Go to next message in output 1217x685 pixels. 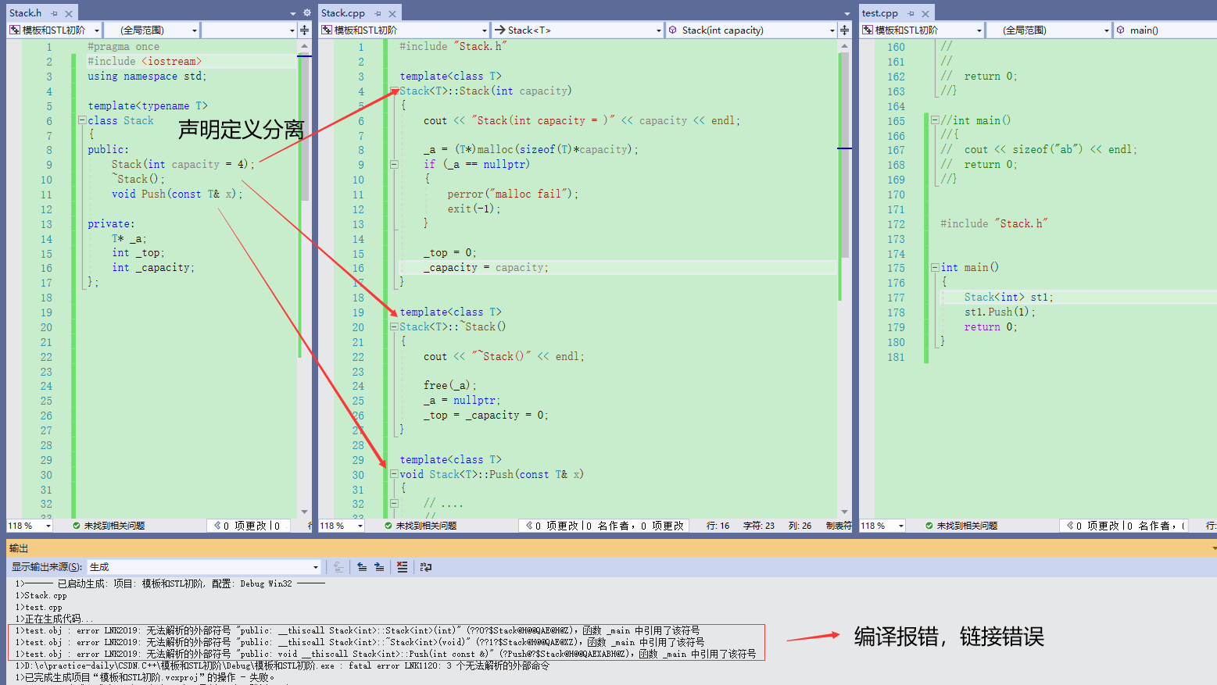tap(379, 567)
